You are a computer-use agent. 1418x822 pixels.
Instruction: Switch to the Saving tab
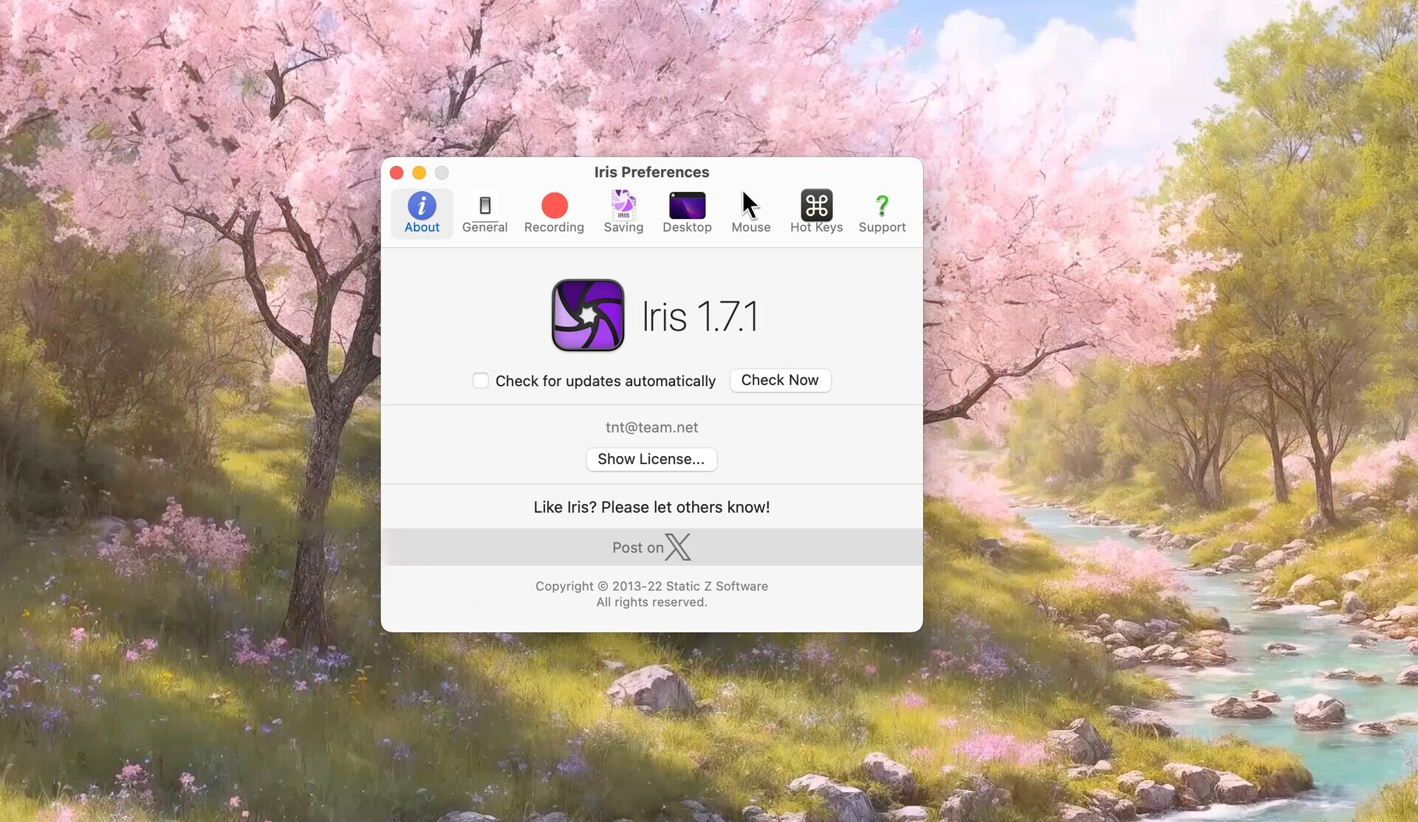point(623,213)
